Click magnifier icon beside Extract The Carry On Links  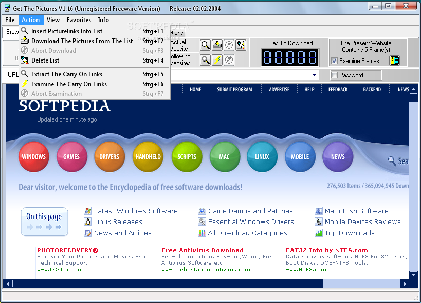[x=25, y=74]
